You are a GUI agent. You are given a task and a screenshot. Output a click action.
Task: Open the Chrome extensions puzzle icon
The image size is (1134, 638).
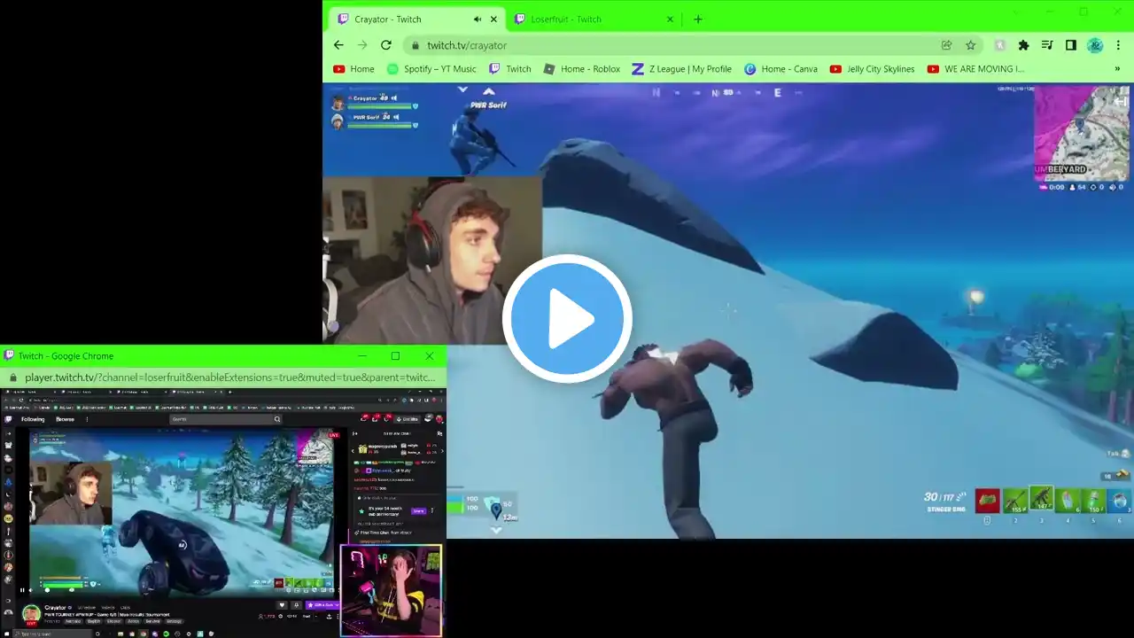(1024, 45)
